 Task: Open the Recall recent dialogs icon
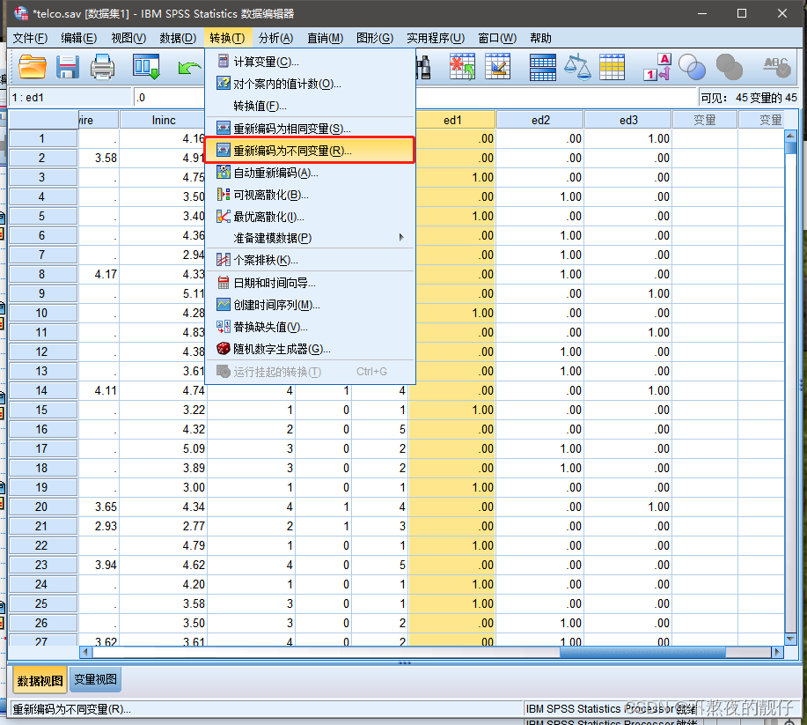click(x=147, y=67)
